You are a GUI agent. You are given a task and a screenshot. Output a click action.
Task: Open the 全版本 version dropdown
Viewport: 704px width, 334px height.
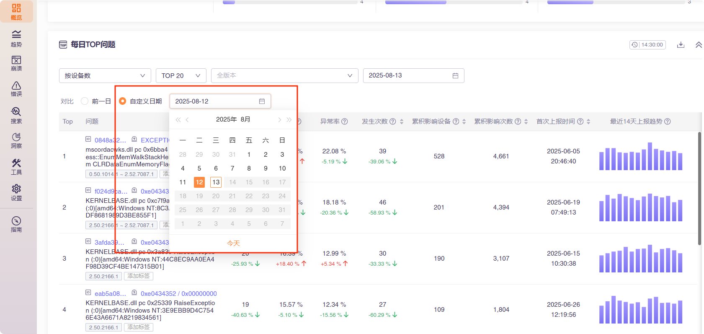coord(285,75)
